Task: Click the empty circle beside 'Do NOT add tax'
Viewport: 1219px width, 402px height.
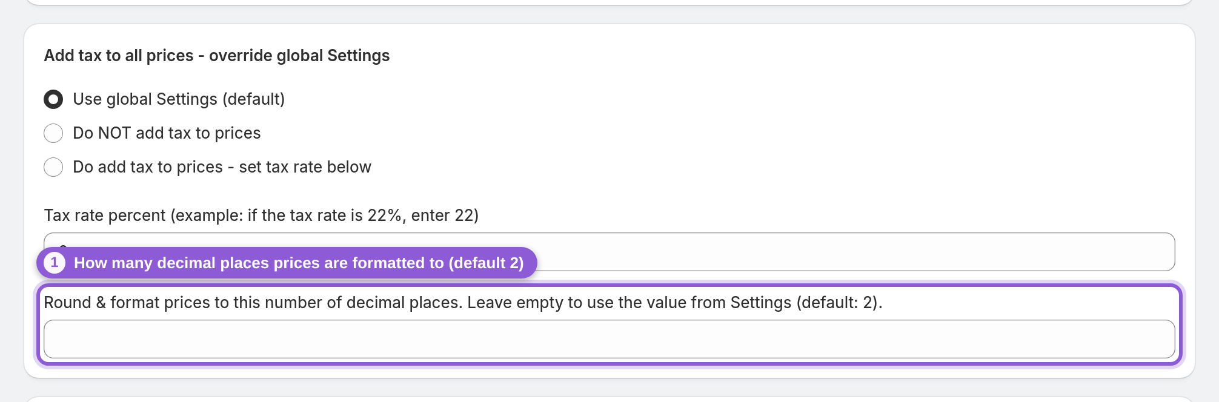Action: [x=53, y=133]
